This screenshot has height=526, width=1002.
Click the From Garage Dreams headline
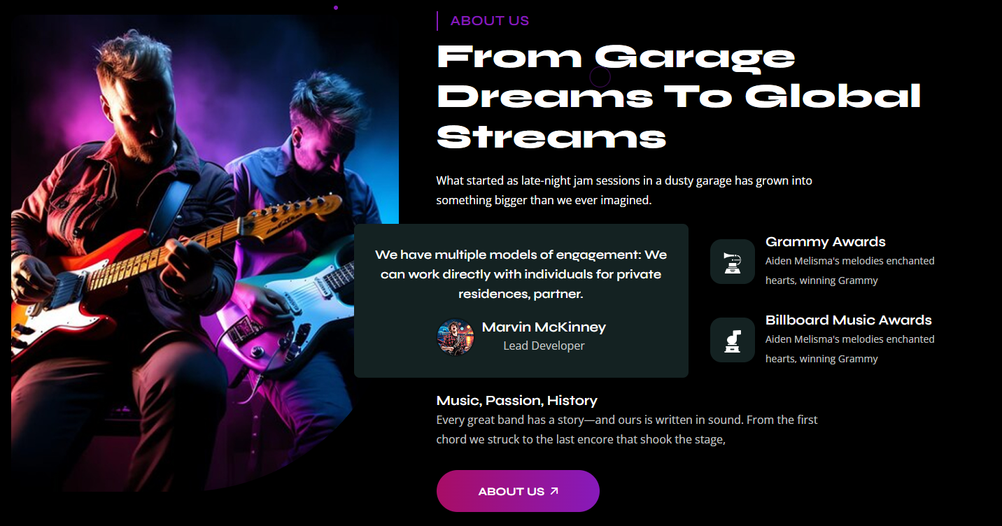[679, 97]
